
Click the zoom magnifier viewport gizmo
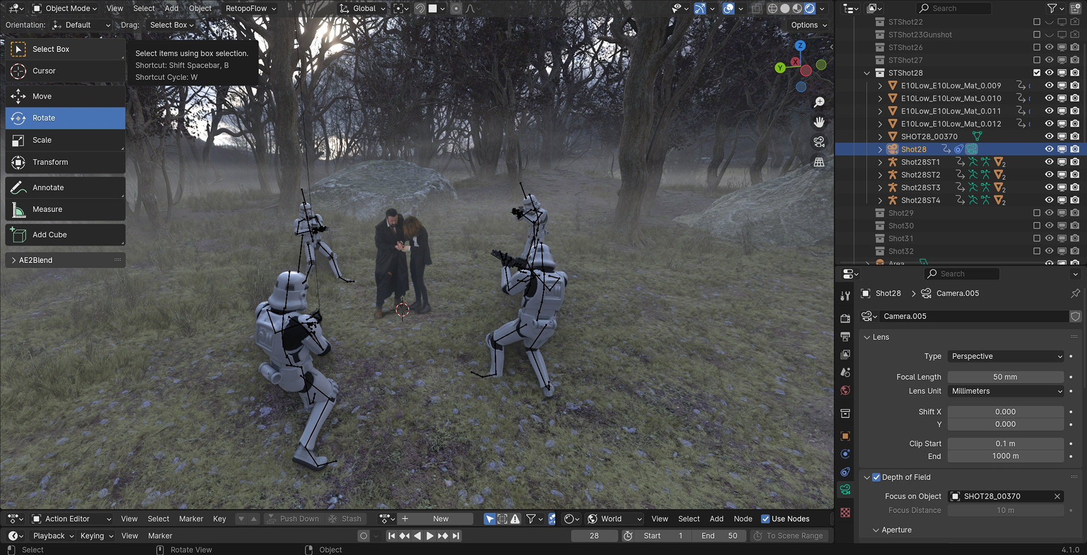pos(819,102)
